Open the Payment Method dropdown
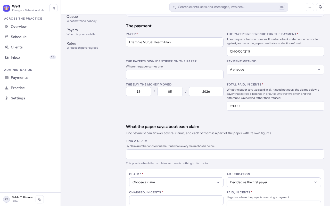 (275, 70)
